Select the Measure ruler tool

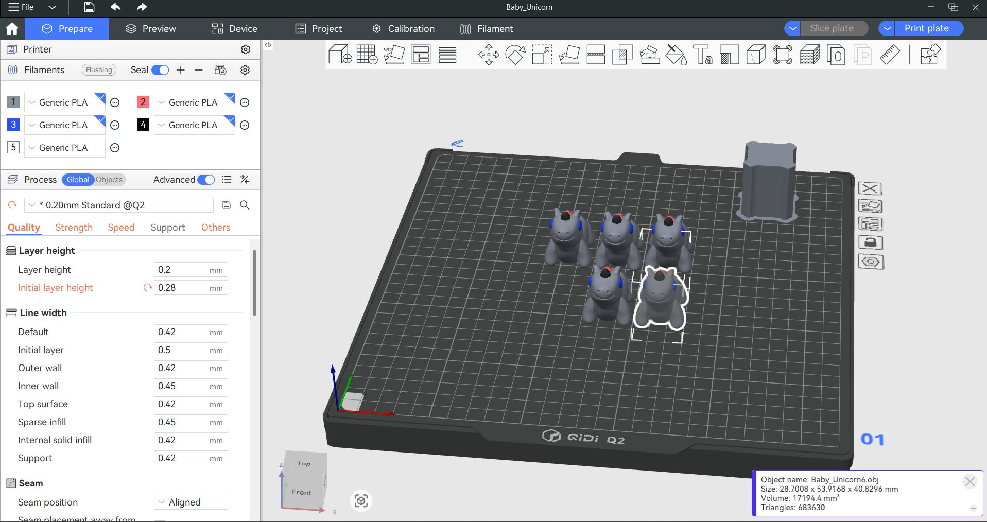[x=890, y=55]
